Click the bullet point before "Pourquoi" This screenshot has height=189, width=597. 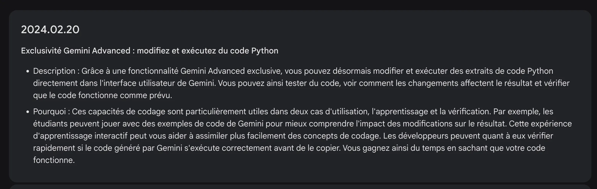coord(28,112)
